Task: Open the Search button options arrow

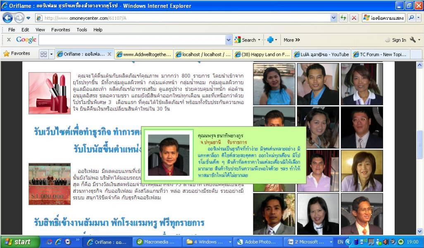Action: [259, 40]
